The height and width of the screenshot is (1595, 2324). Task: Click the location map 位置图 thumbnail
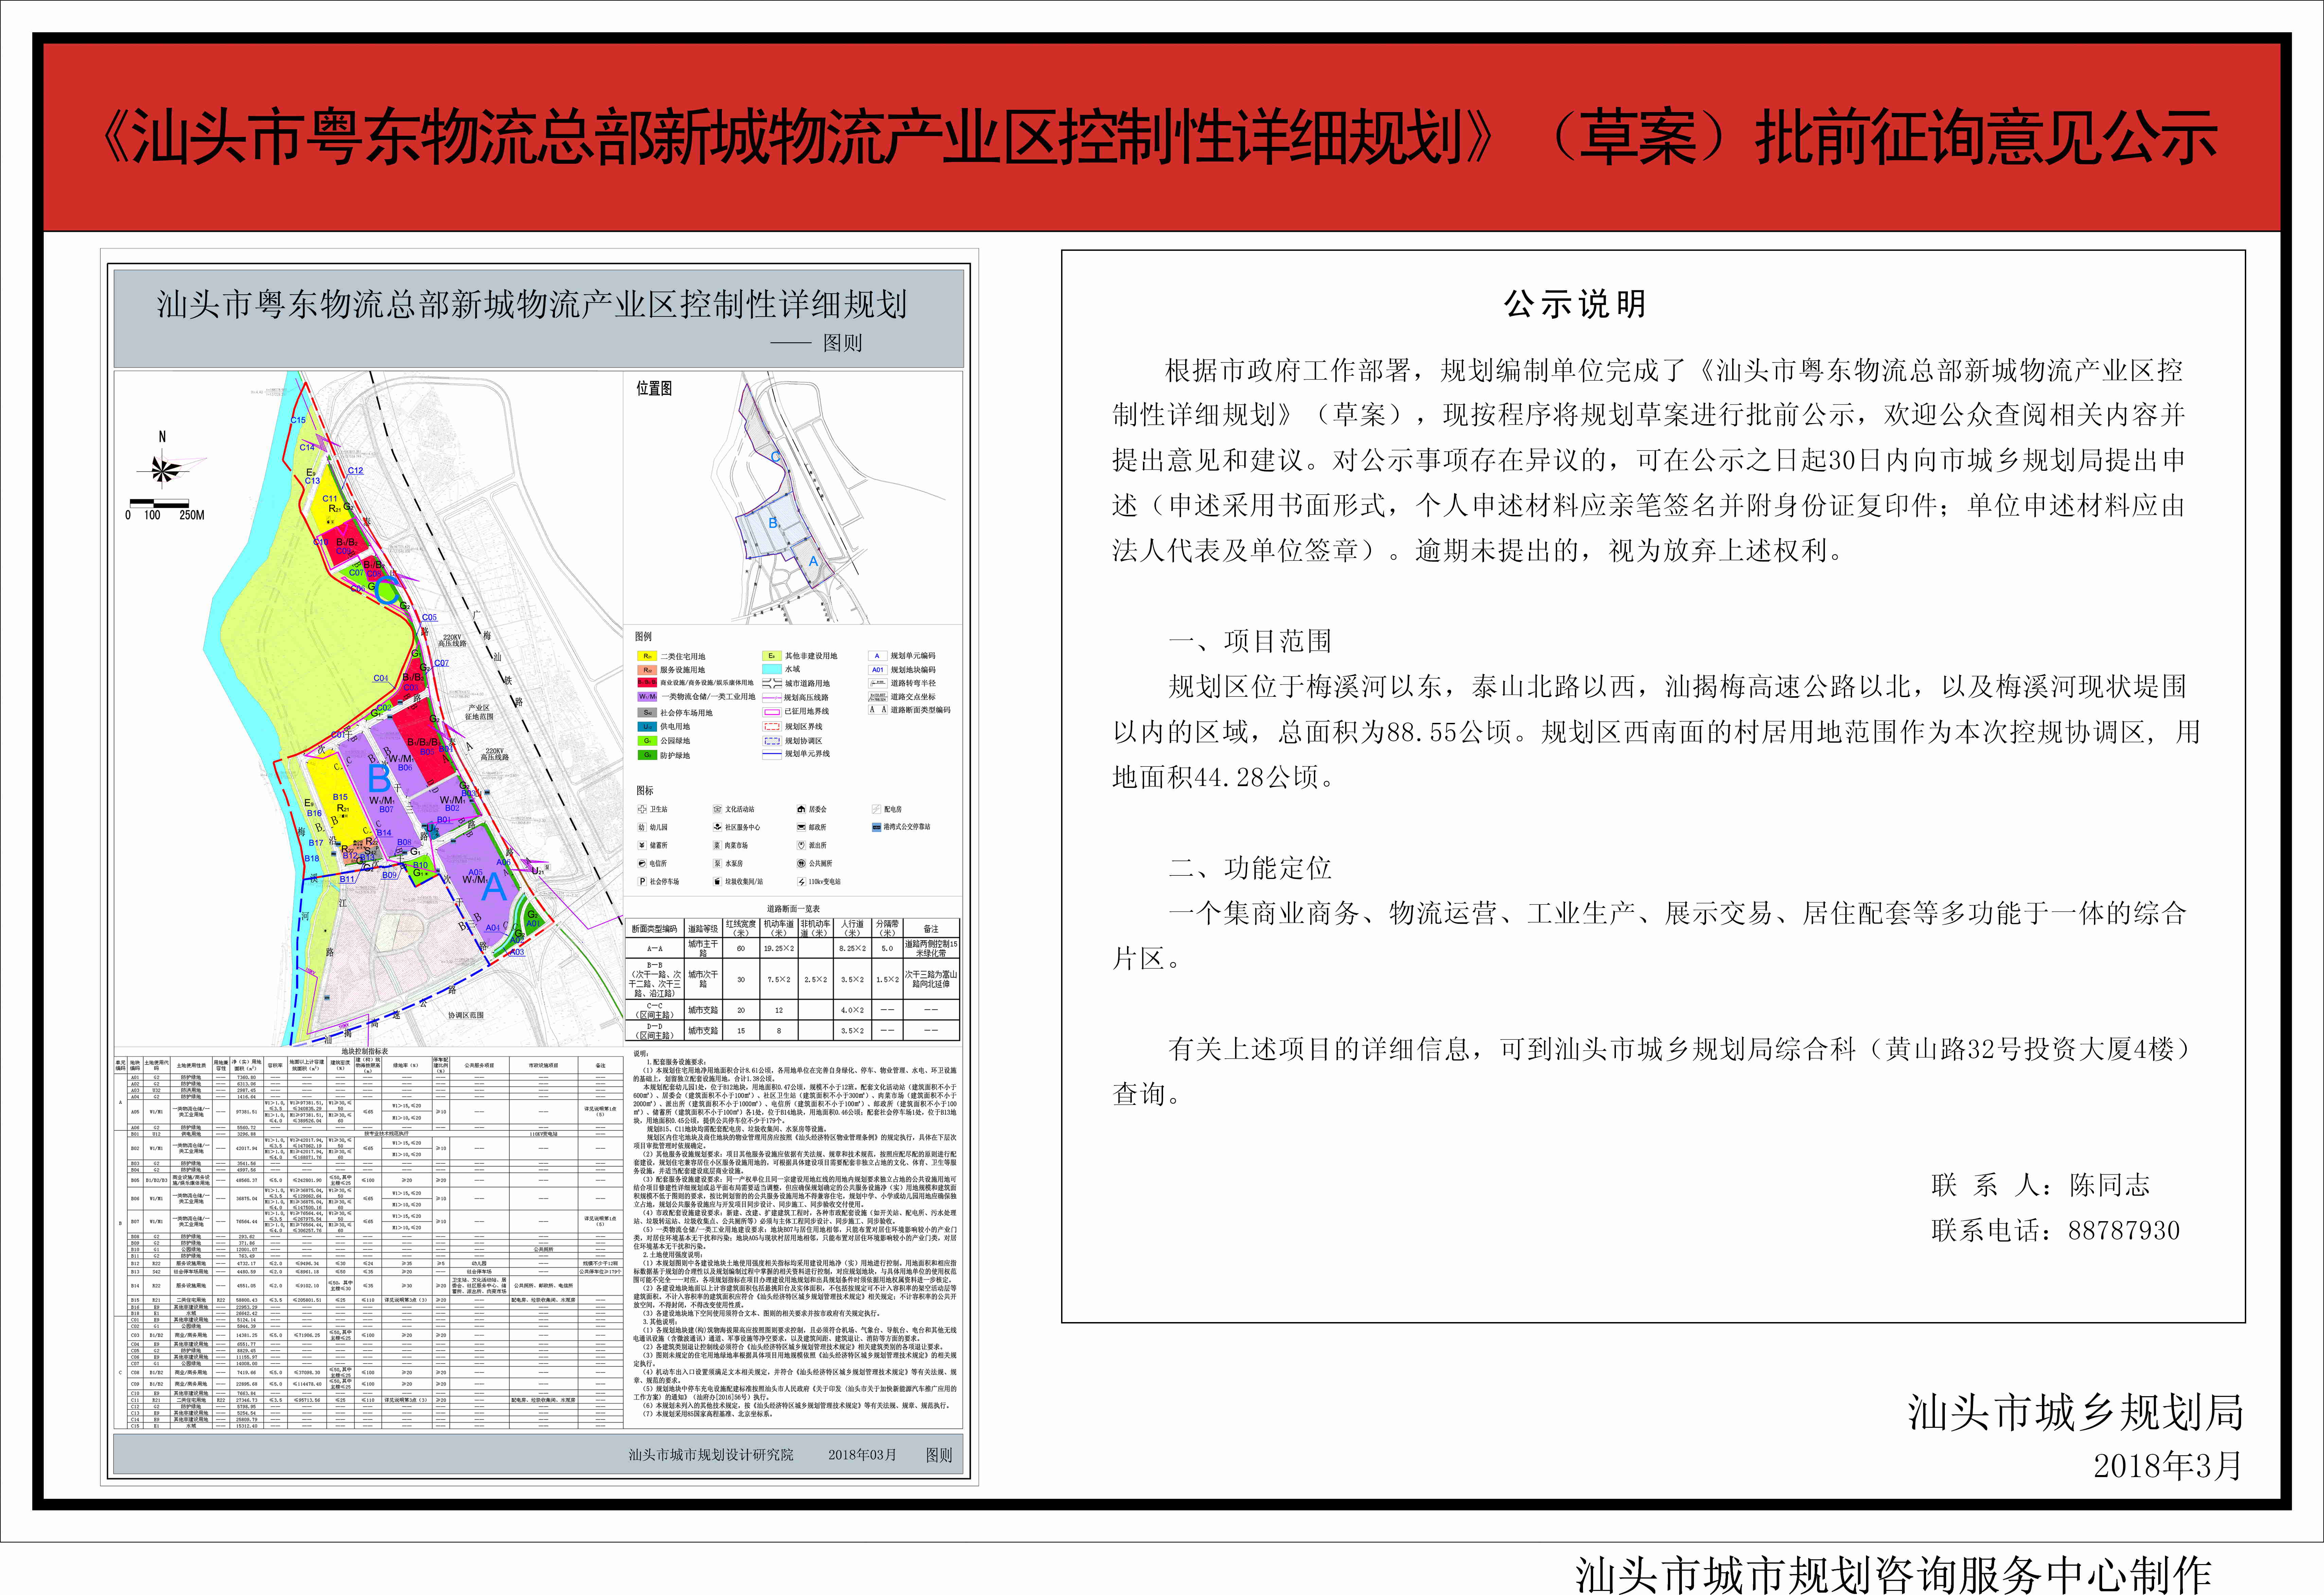(x=793, y=498)
